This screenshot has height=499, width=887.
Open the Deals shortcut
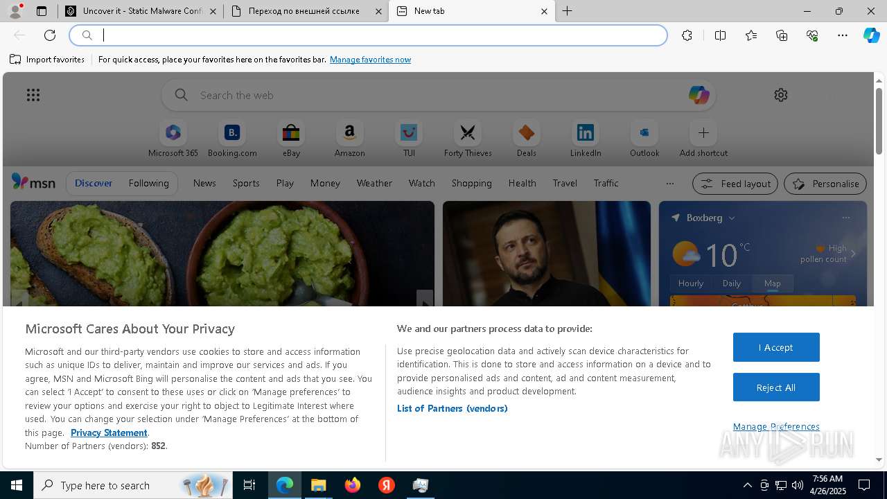527,139
